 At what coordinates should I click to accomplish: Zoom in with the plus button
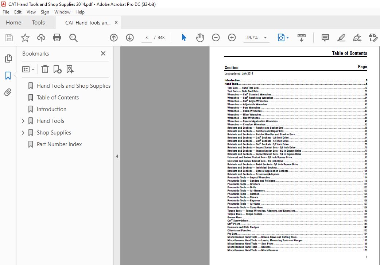click(x=232, y=38)
